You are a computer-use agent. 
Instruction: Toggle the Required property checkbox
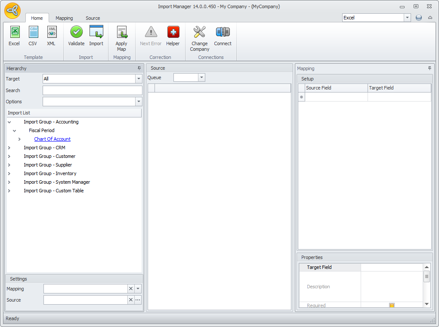pyautogui.click(x=392, y=305)
